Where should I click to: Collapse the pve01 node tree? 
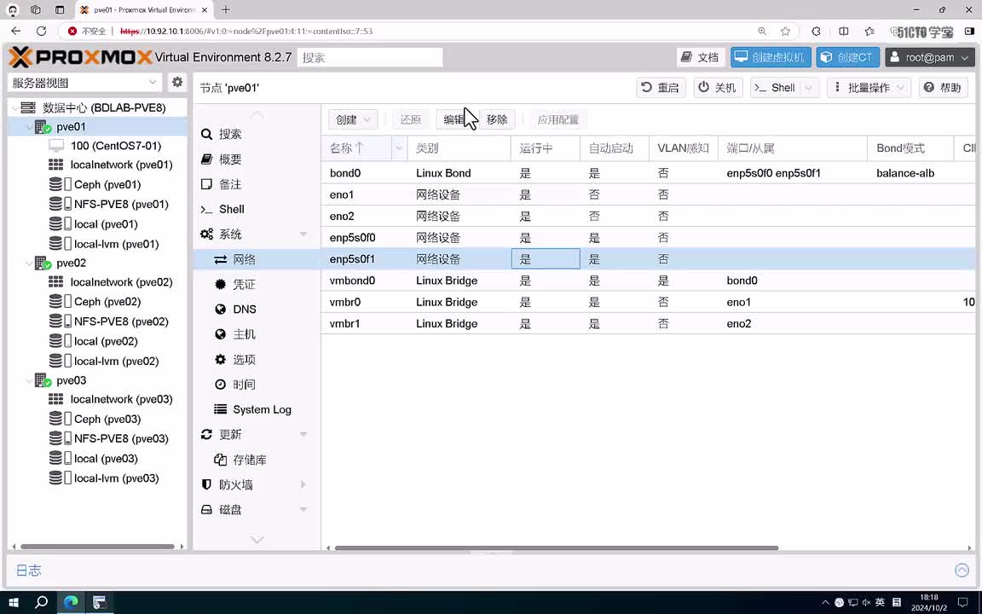tap(28, 127)
